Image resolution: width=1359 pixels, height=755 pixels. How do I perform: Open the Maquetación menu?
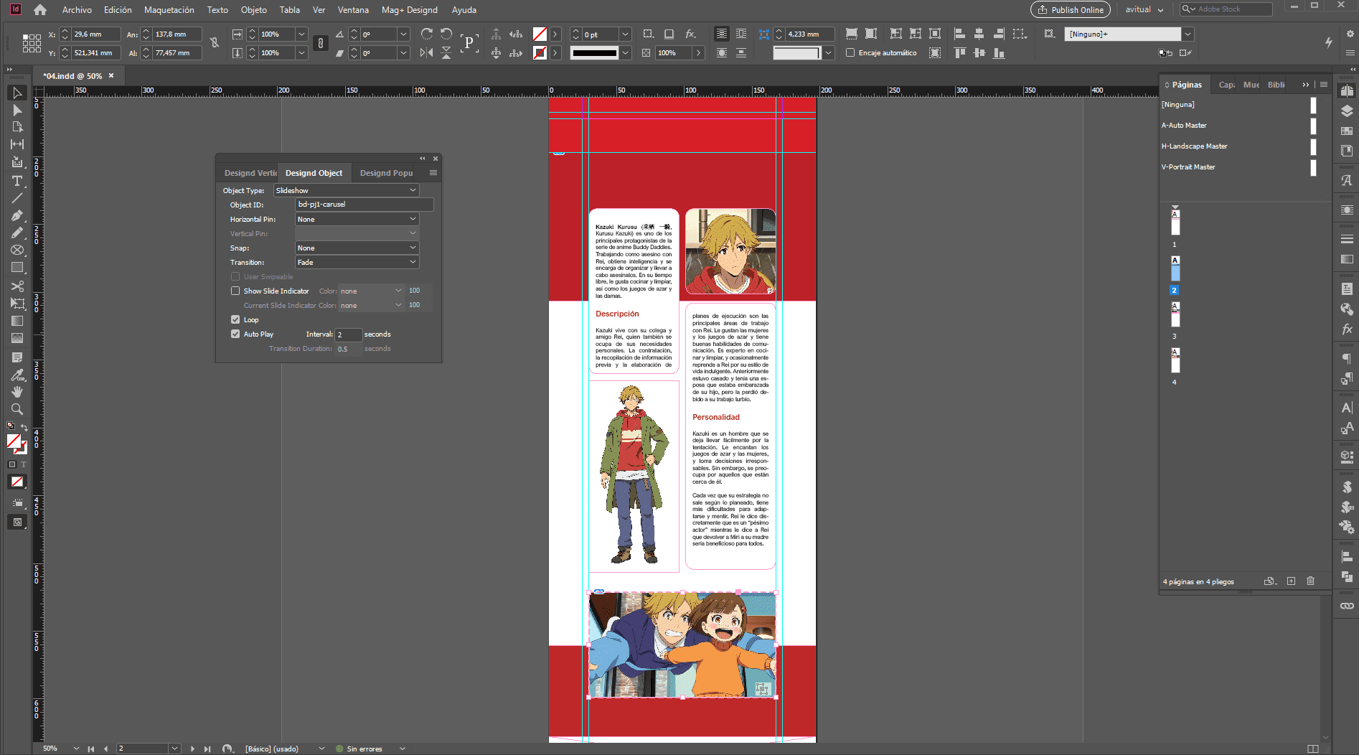(169, 10)
